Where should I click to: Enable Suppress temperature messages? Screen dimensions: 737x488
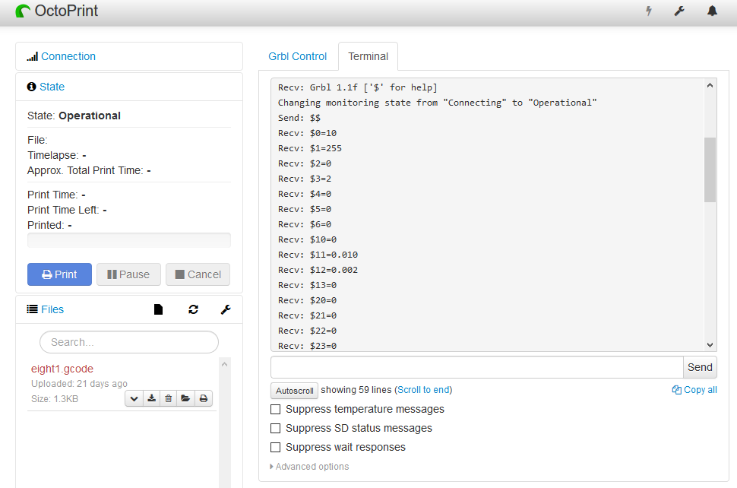coord(276,410)
